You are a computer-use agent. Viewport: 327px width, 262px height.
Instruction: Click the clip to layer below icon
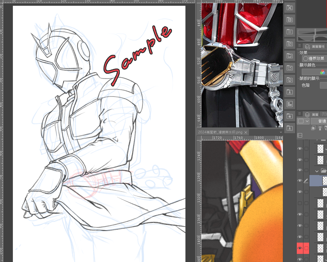click(x=313, y=128)
